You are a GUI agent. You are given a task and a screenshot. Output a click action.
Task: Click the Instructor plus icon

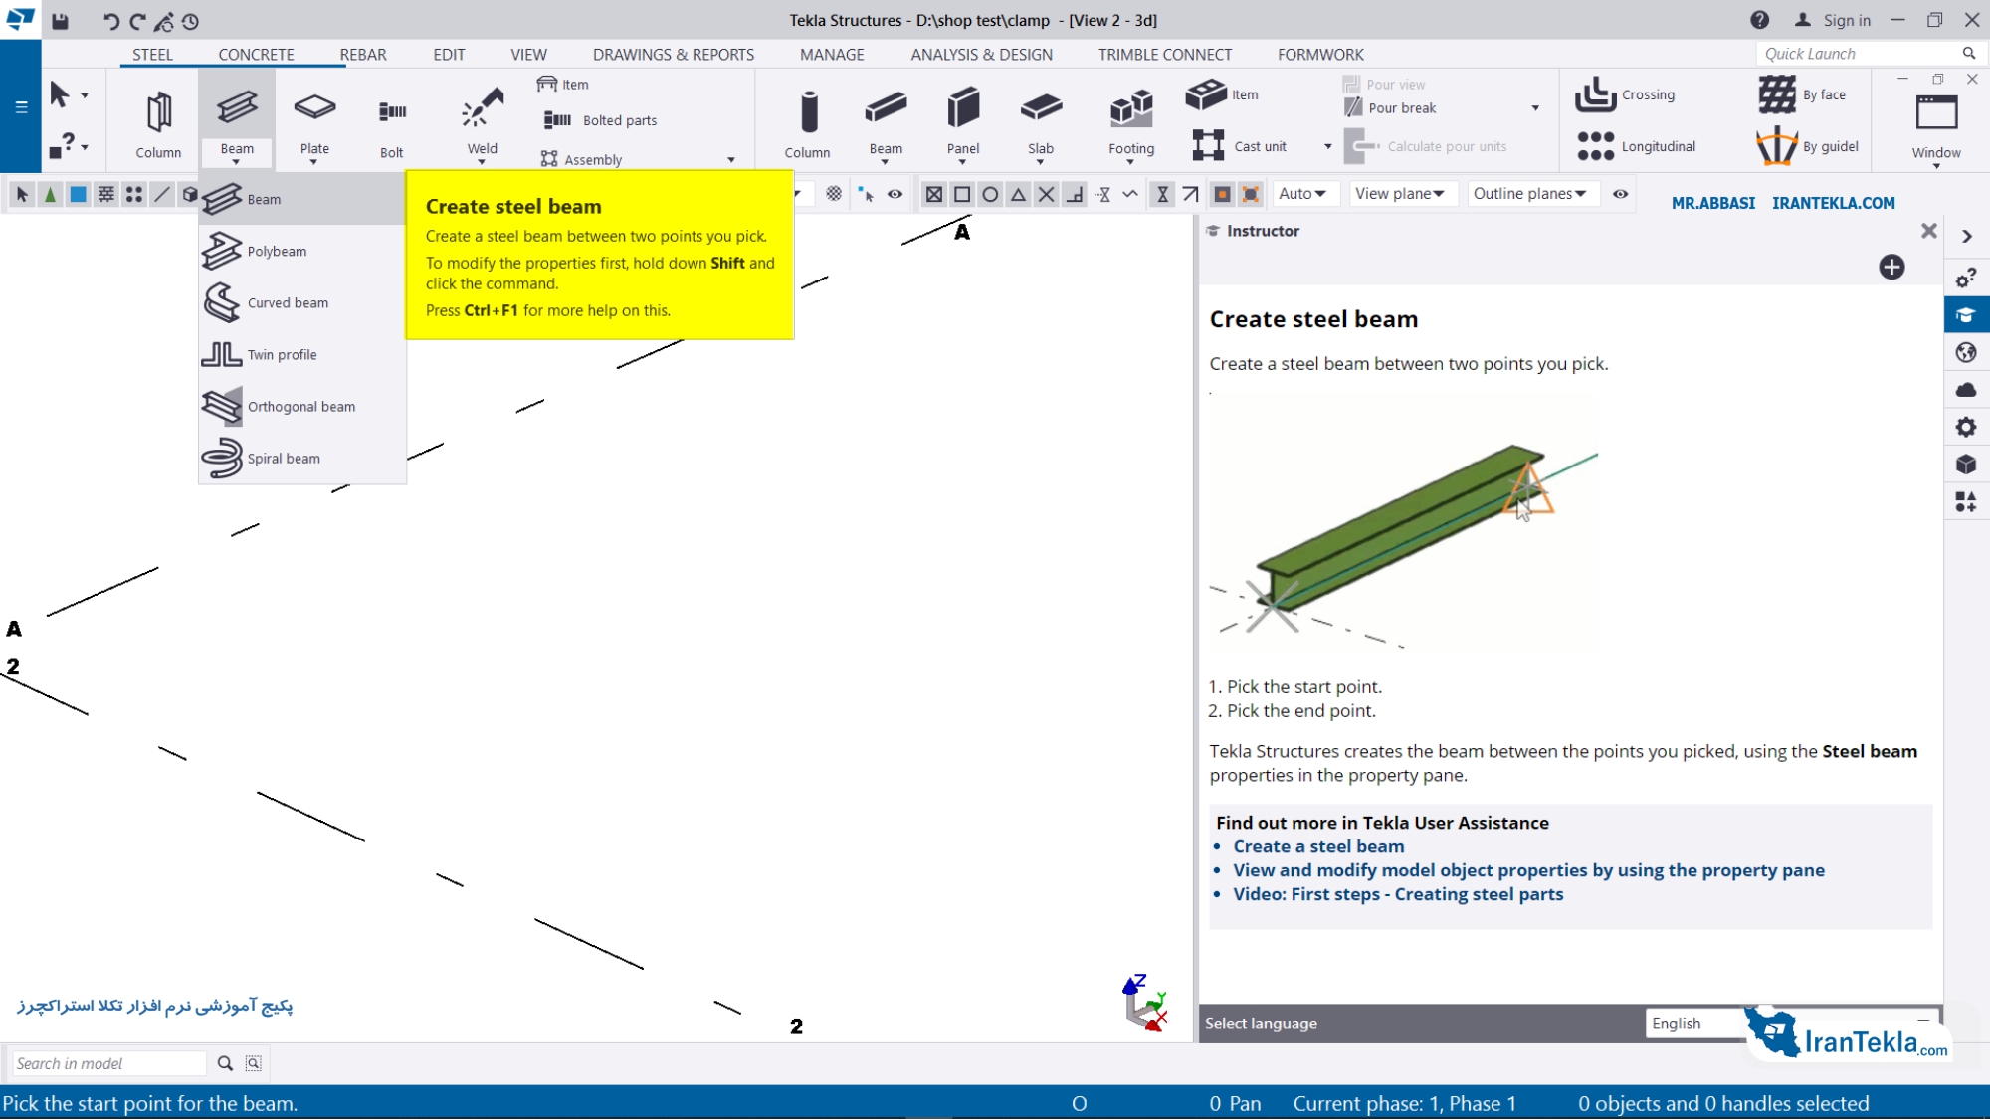pos(1891,267)
